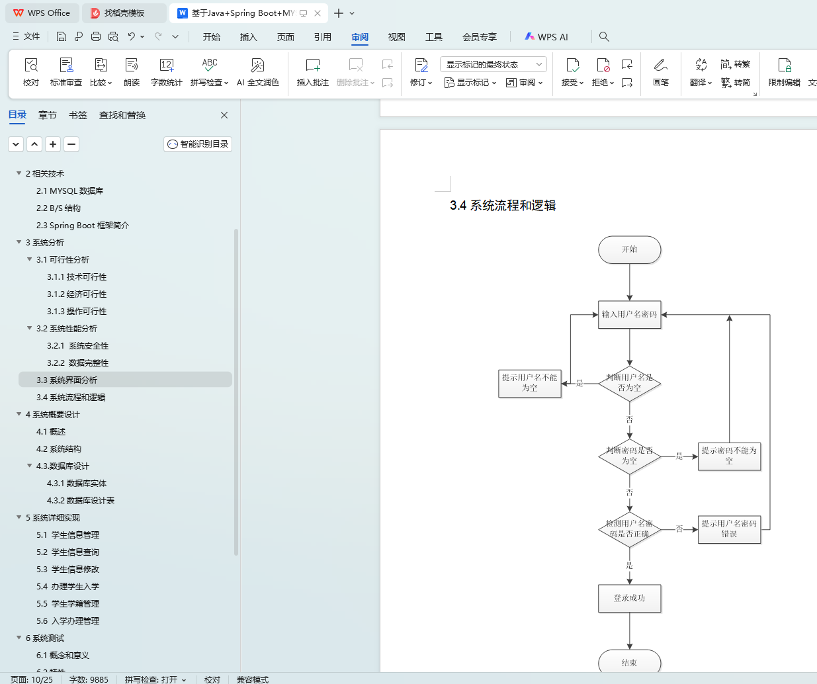Click the print icon in quick toolbar

coord(96,36)
